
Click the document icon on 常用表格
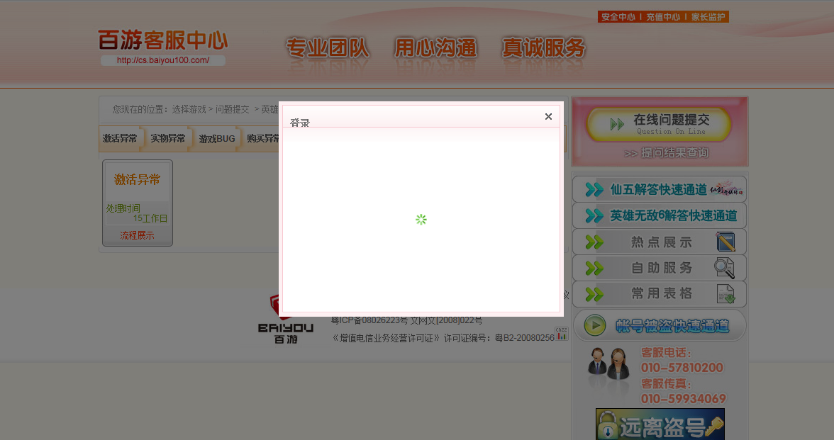click(x=725, y=294)
